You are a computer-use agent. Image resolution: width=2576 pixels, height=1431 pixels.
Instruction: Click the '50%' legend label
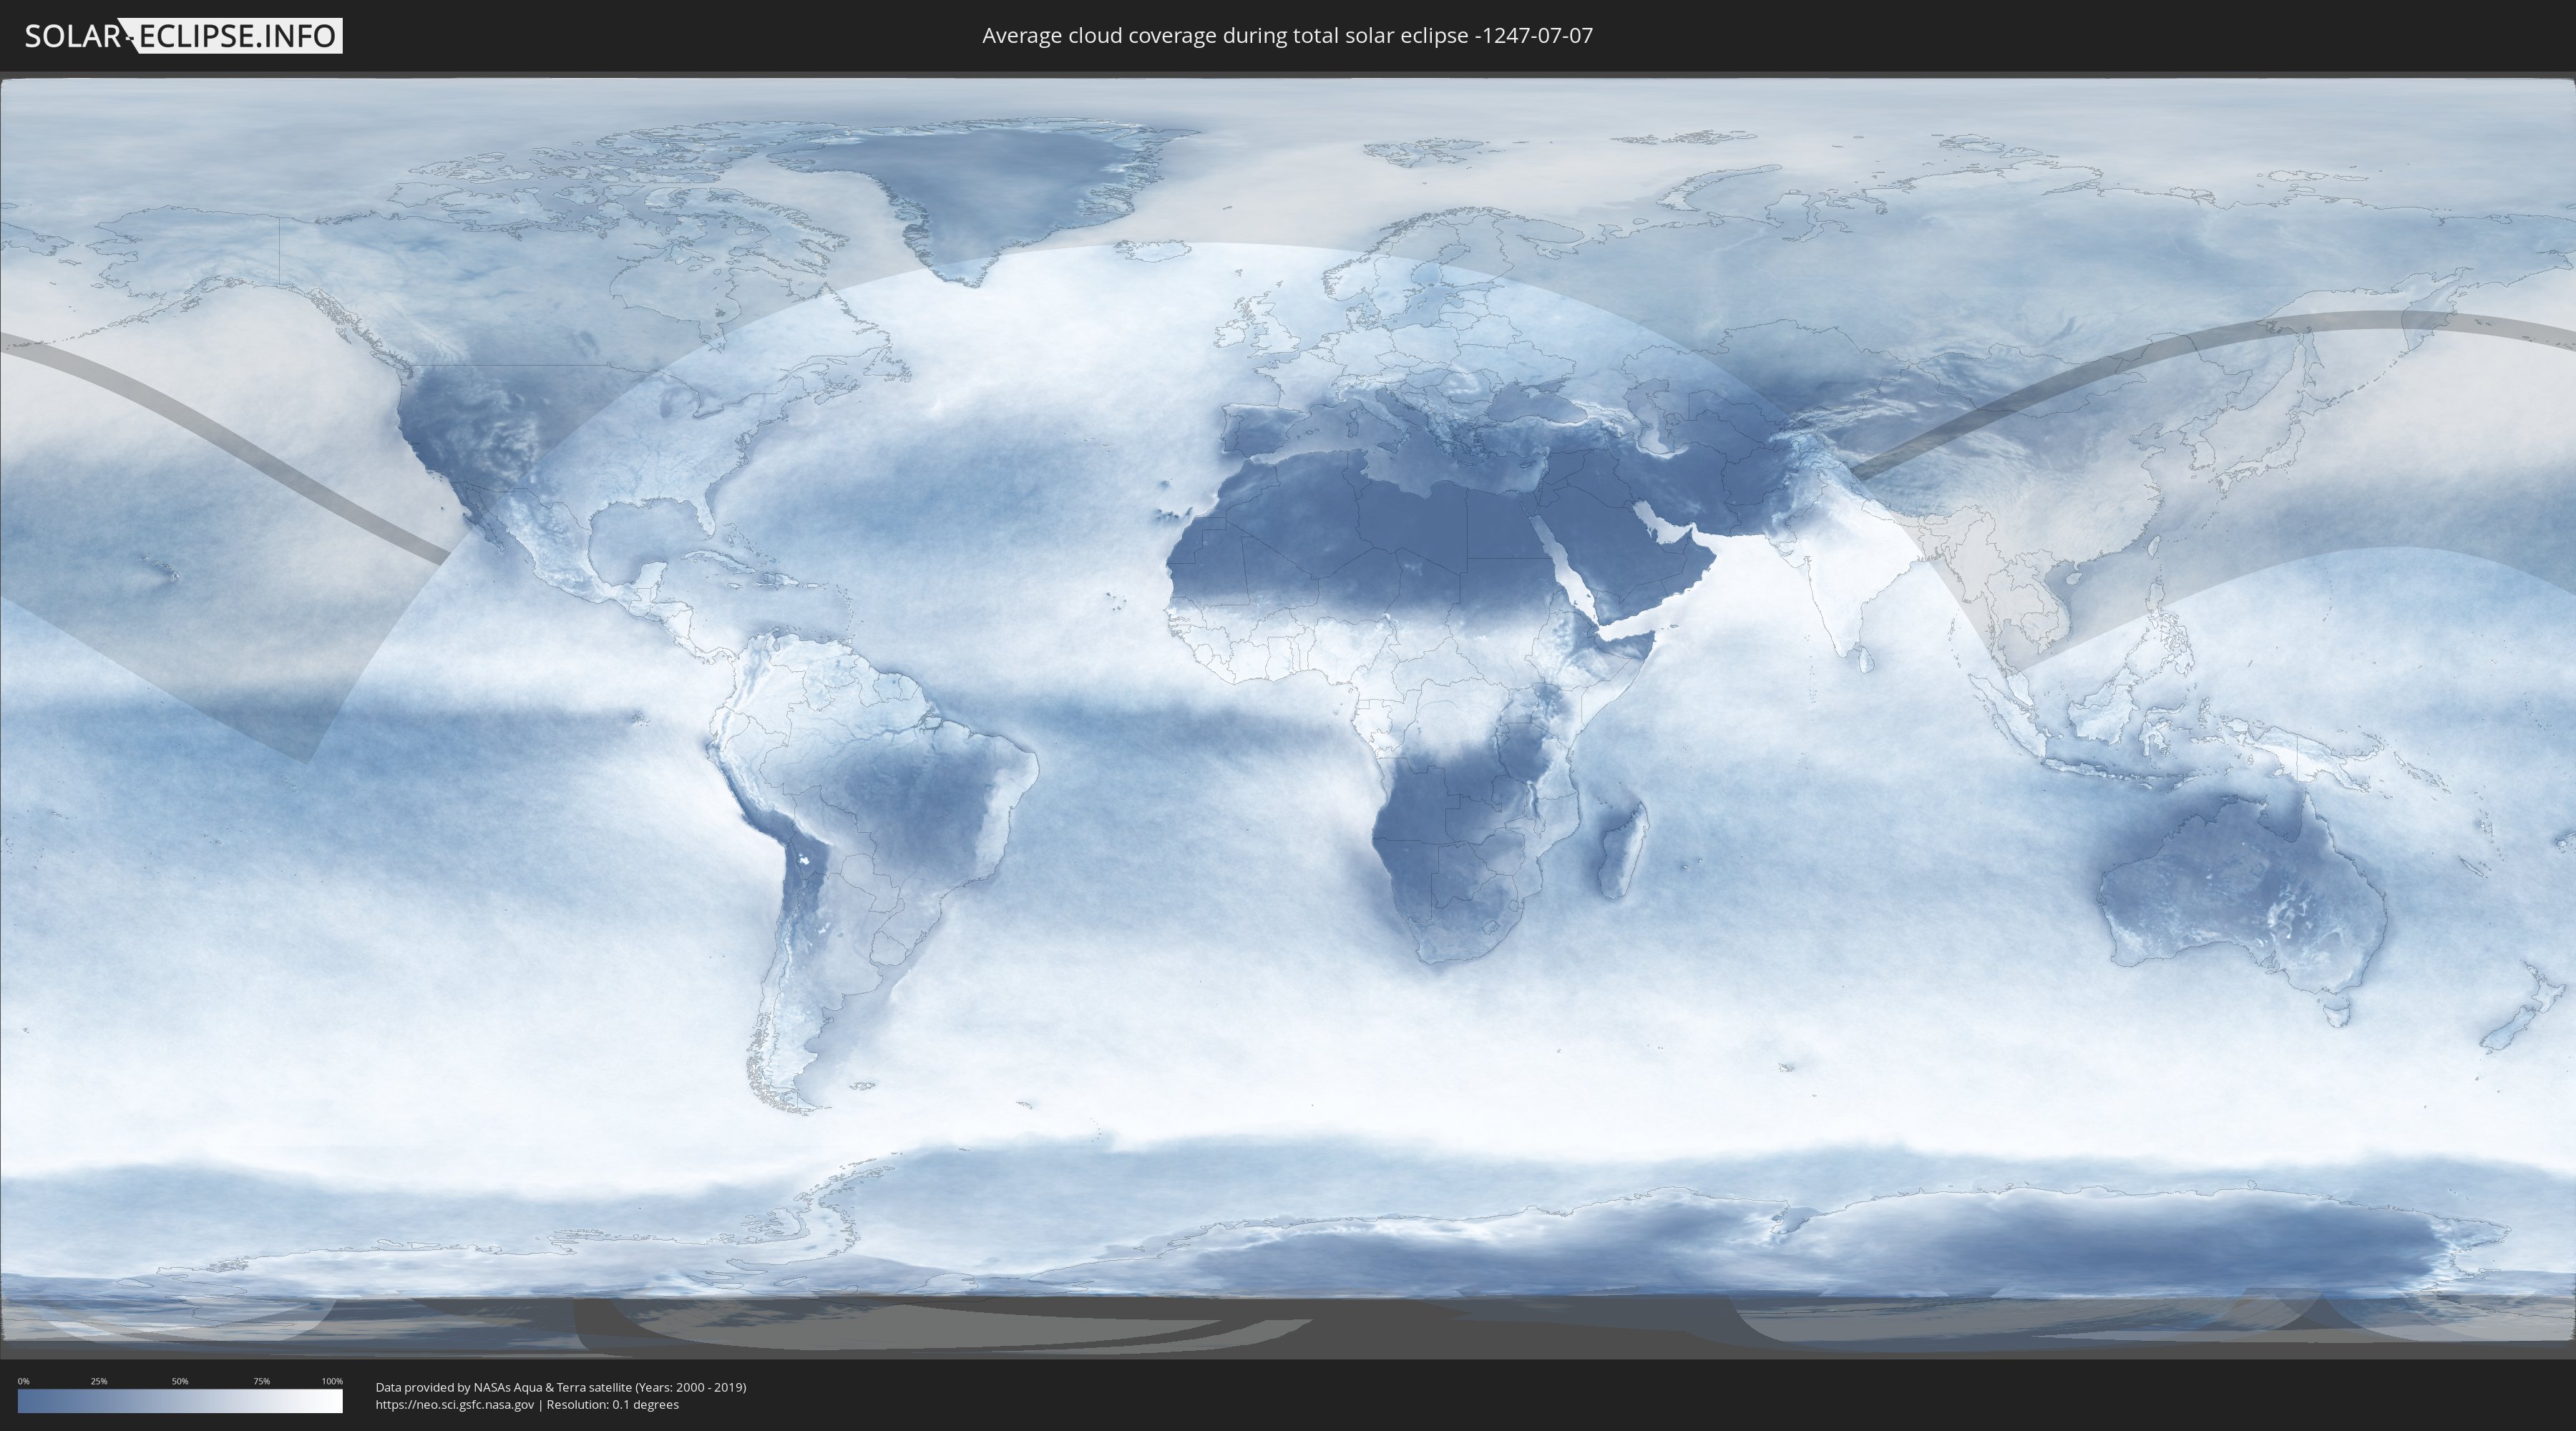(x=180, y=1381)
